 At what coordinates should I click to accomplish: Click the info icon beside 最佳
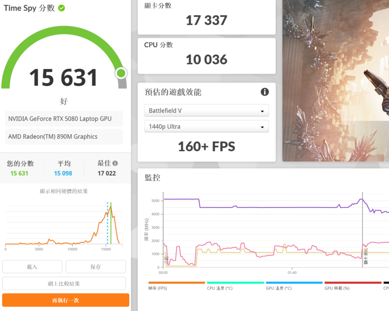(x=115, y=163)
